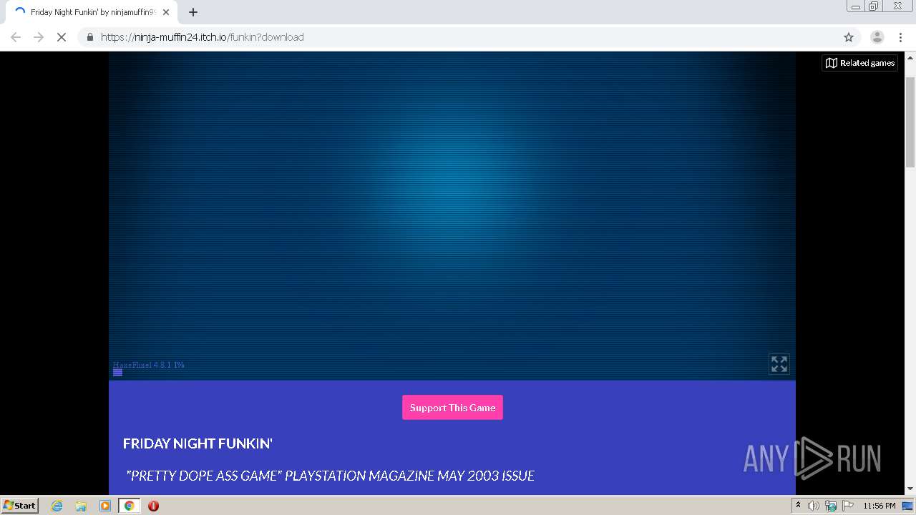The width and height of the screenshot is (916, 515).
Task: Bookmark this page with the star icon
Action: 849,37
